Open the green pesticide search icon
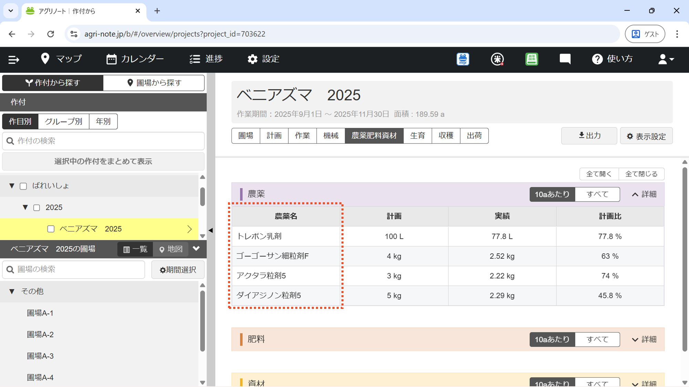 point(532,59)
